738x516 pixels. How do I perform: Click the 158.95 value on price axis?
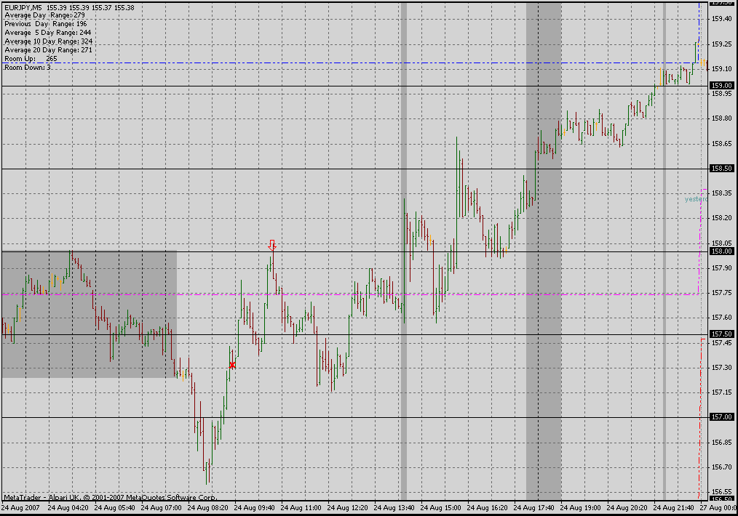click(721, 94)
